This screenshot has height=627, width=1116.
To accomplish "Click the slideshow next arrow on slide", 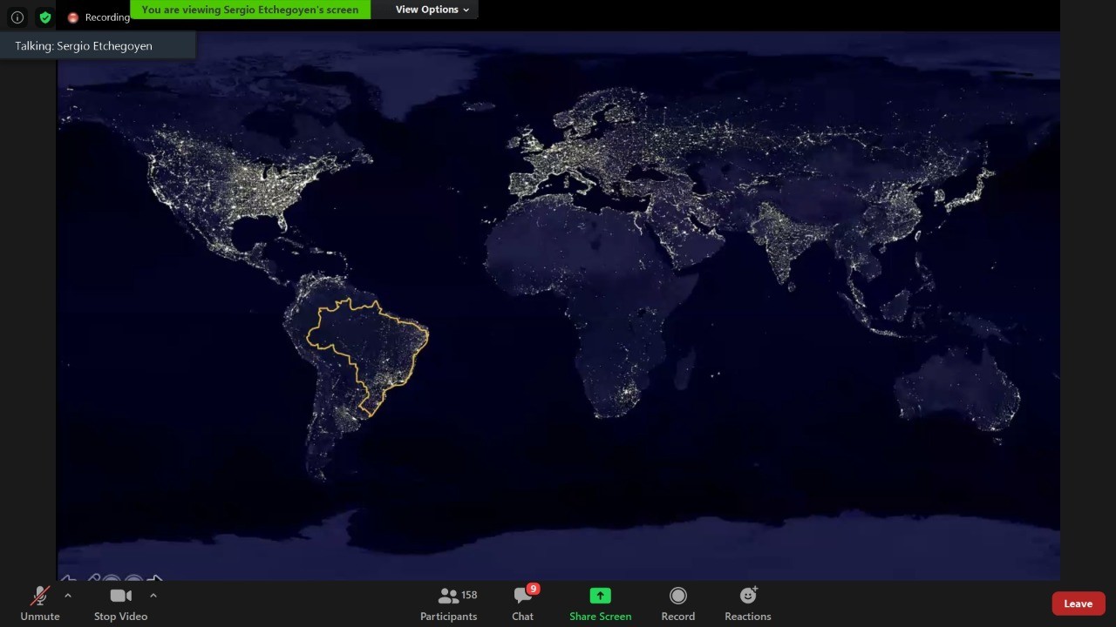I will click(x=155, y=579).
